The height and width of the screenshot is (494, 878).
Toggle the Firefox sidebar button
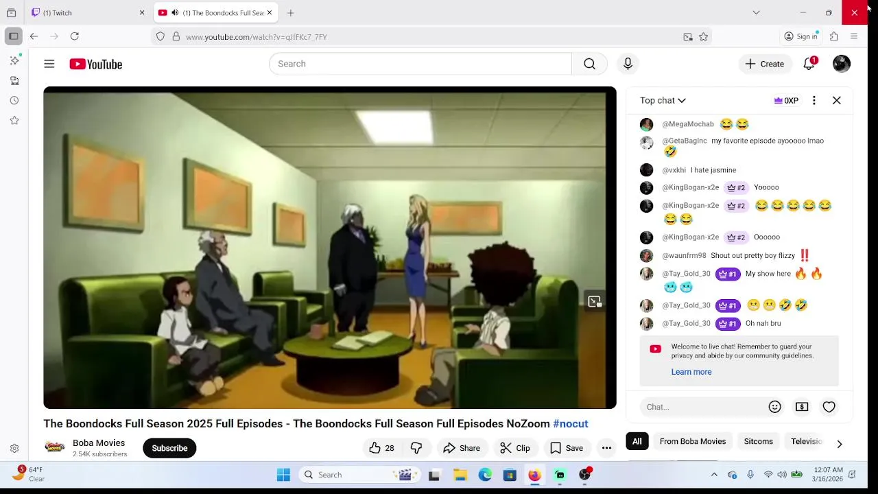[x=14, y=36]
